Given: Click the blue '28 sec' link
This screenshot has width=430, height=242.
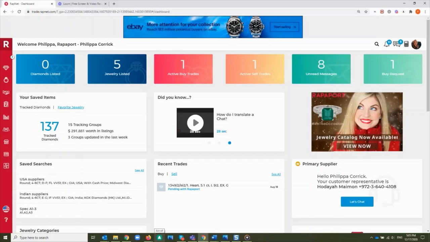Looking at the screenshot, I should pos(221,131).
